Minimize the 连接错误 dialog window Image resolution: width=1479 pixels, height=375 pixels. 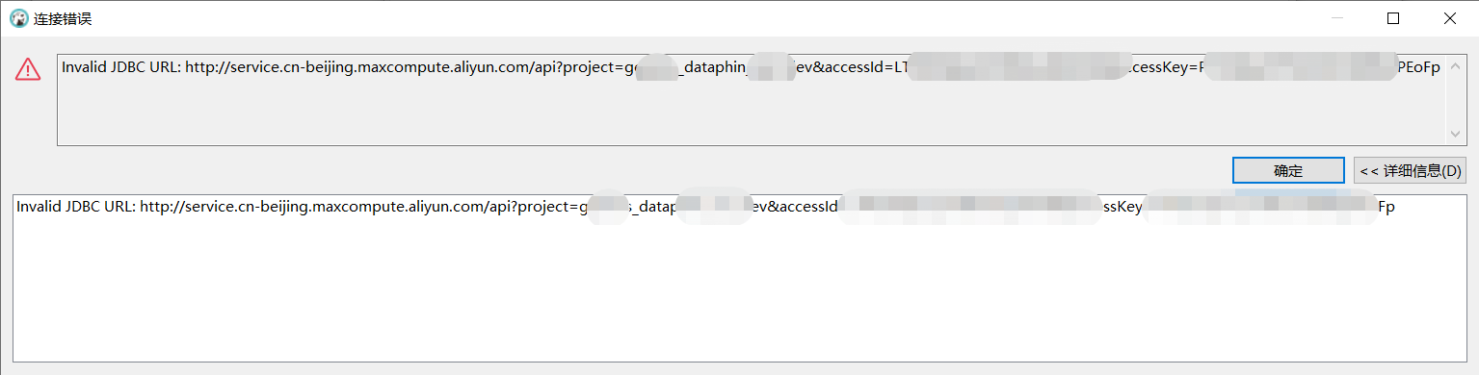pyautogui.click(x=1336, y=18)
